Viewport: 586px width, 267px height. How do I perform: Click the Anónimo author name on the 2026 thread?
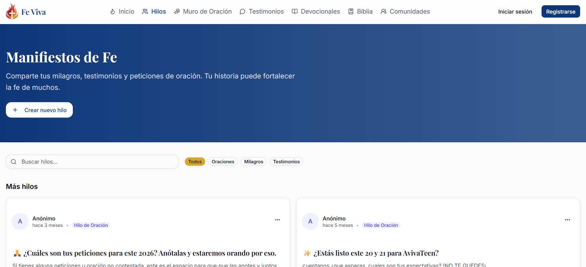pyautogui.click(x=44, y=219)
